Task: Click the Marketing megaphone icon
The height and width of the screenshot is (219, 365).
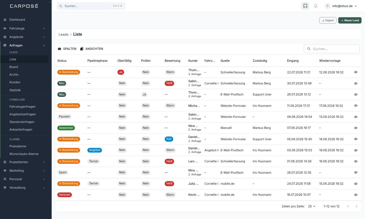Action: (5, 171)
